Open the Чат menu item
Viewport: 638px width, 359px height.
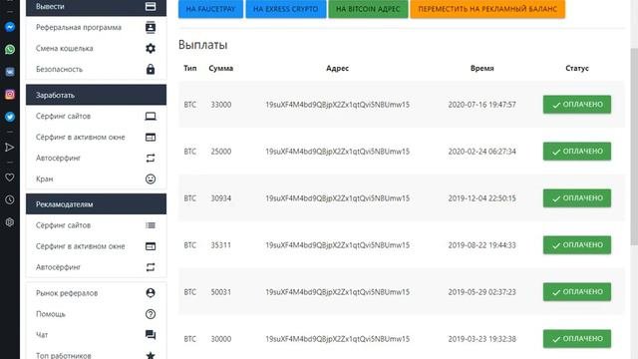[x=96, y=335]
